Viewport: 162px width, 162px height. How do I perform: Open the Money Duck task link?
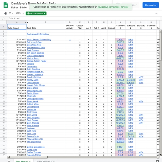point(33,80)
